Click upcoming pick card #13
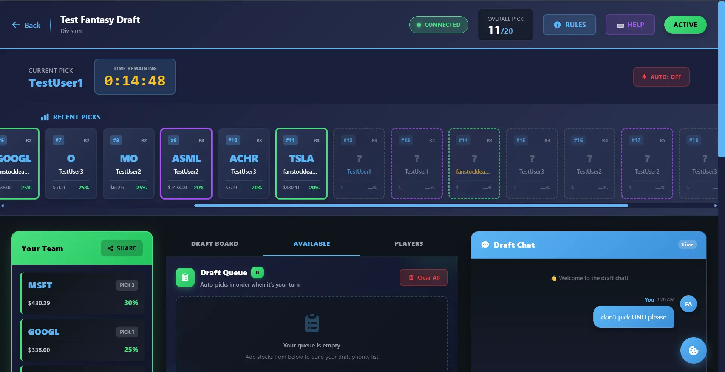 (417, 163)
